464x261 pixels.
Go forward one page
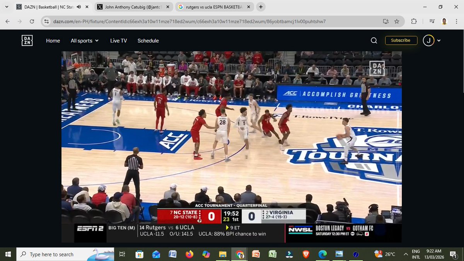click(20, 21)
